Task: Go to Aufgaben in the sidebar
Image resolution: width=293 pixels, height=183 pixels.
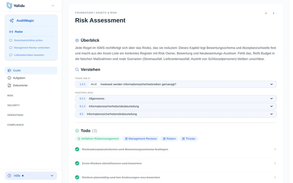Action: 19,78
